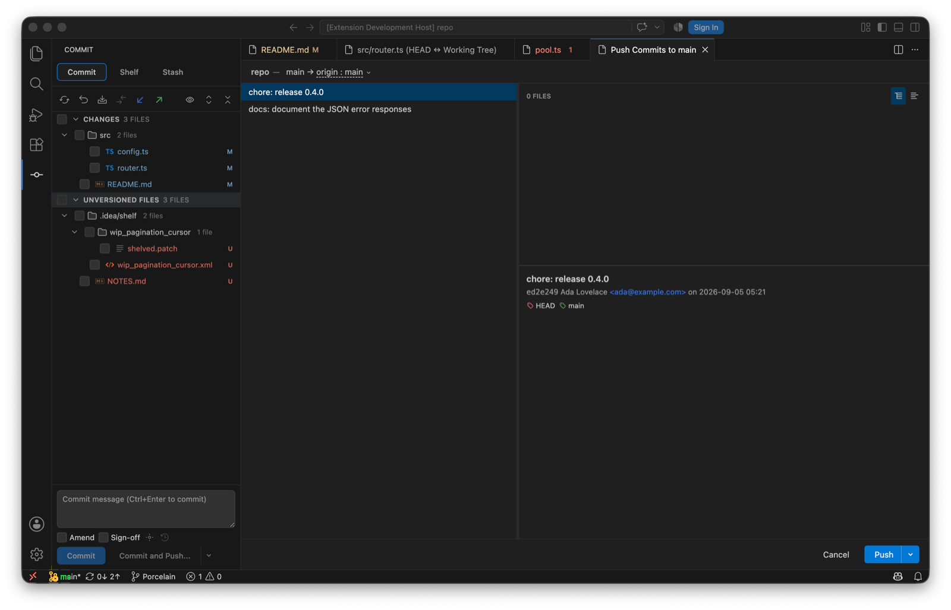Open commit options icon beside Sign-off
This screenshot has height=610, width=951.
pos(150,538)
